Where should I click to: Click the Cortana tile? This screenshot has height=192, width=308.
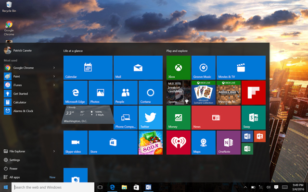click(150, 93)
